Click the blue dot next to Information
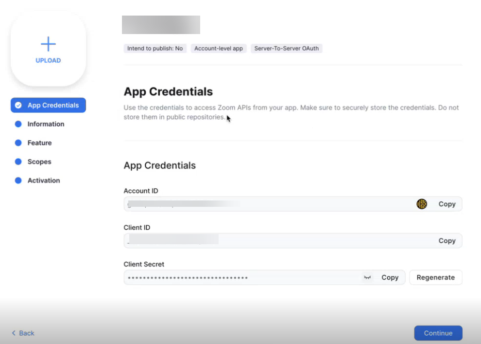481x344 pixels. pyautogui.click(x=18, y=124)
